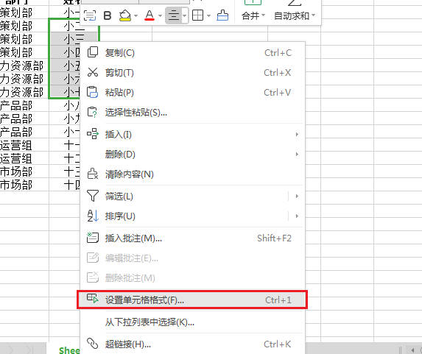The width and height of the screenshot is (422, 354).
Task: Expand the alignment dropdown arrow
Action: point(184,16)
